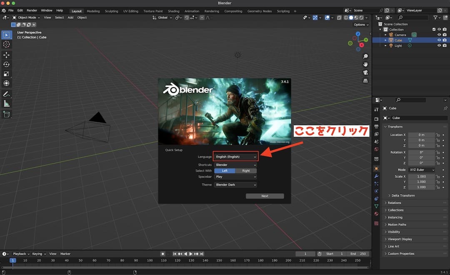Select the Transform tool
This screenshot has width=450, height=275.
(x=6, y=83)
